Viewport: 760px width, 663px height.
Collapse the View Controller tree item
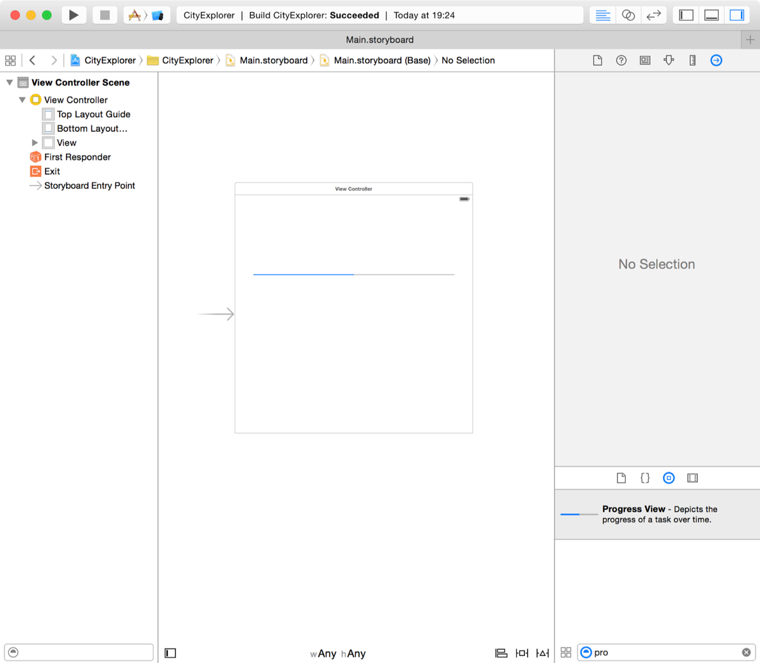click(22, 100)
